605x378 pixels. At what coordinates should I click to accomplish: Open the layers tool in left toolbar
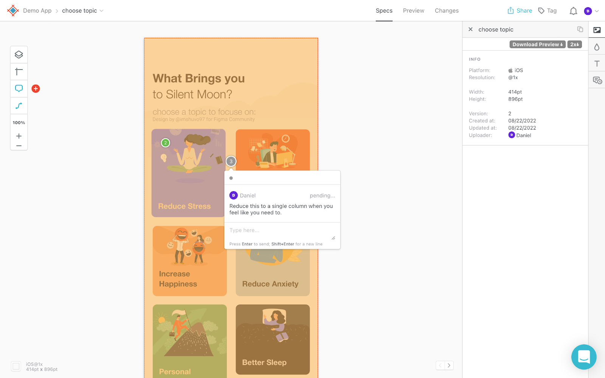(x=19, y=55)
